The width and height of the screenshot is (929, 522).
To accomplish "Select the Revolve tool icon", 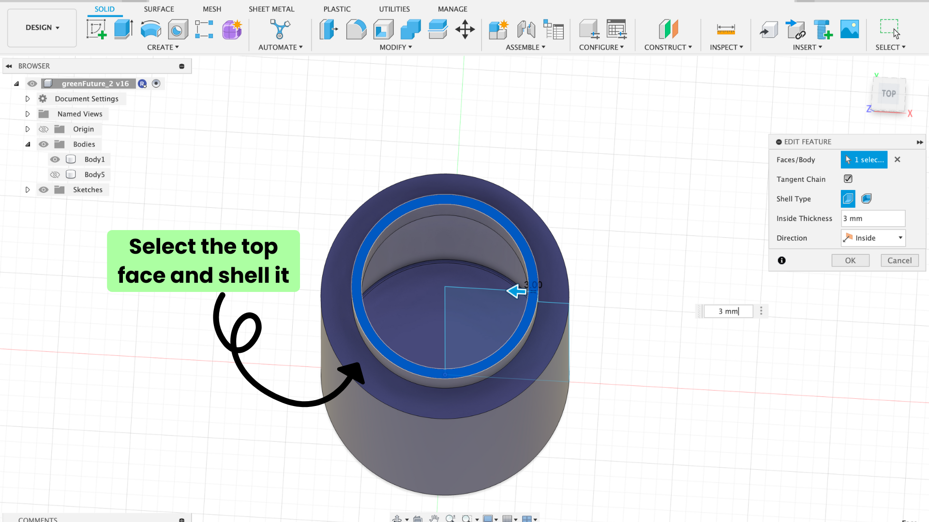I will pyautogui.click(x=150, y=29).
